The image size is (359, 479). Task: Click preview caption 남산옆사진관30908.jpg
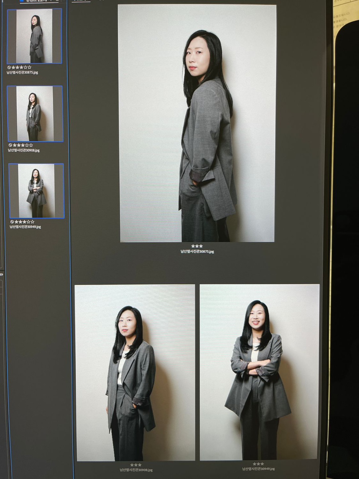coord(136,470)
